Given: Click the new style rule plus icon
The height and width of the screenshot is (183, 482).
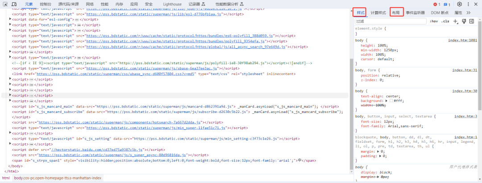Looking at the screenshot, I should point(456,21).
